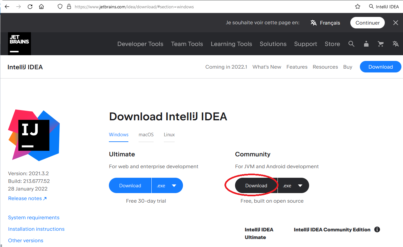Reload the page with browser refresh icon
This screenshot has width=403, height=247.
[30, 6]
